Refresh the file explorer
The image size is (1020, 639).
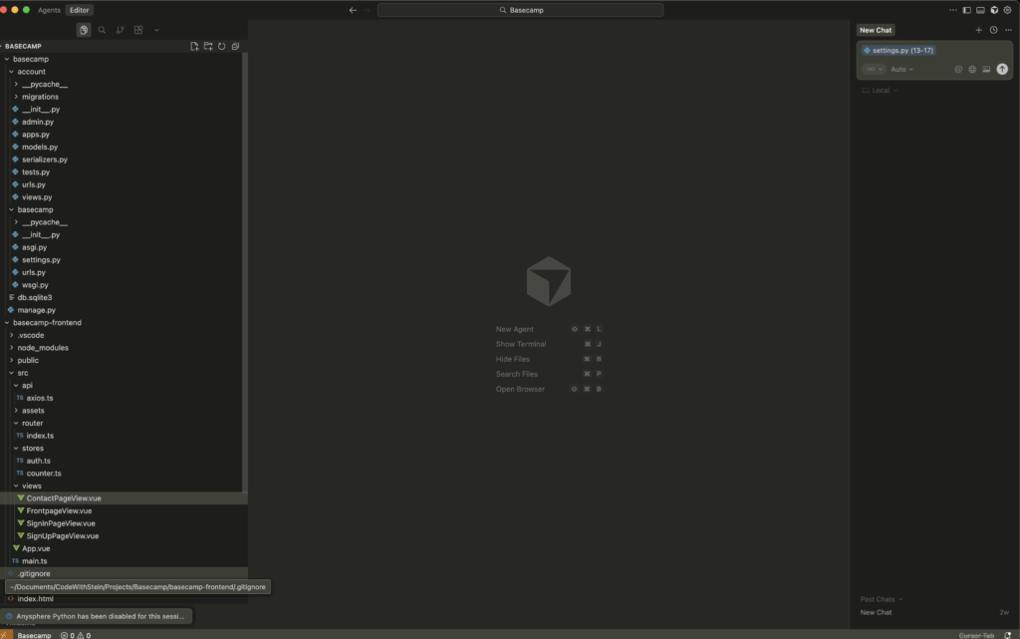pyautogui.click(x=221, y=46)
